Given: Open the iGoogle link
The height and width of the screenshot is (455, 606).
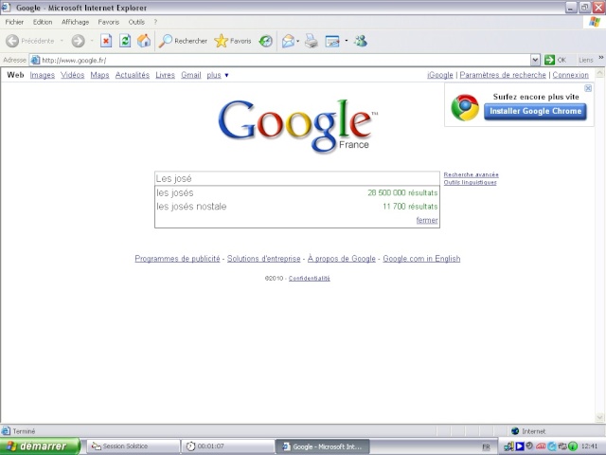Looking at the screenshot, I should 439,75.
